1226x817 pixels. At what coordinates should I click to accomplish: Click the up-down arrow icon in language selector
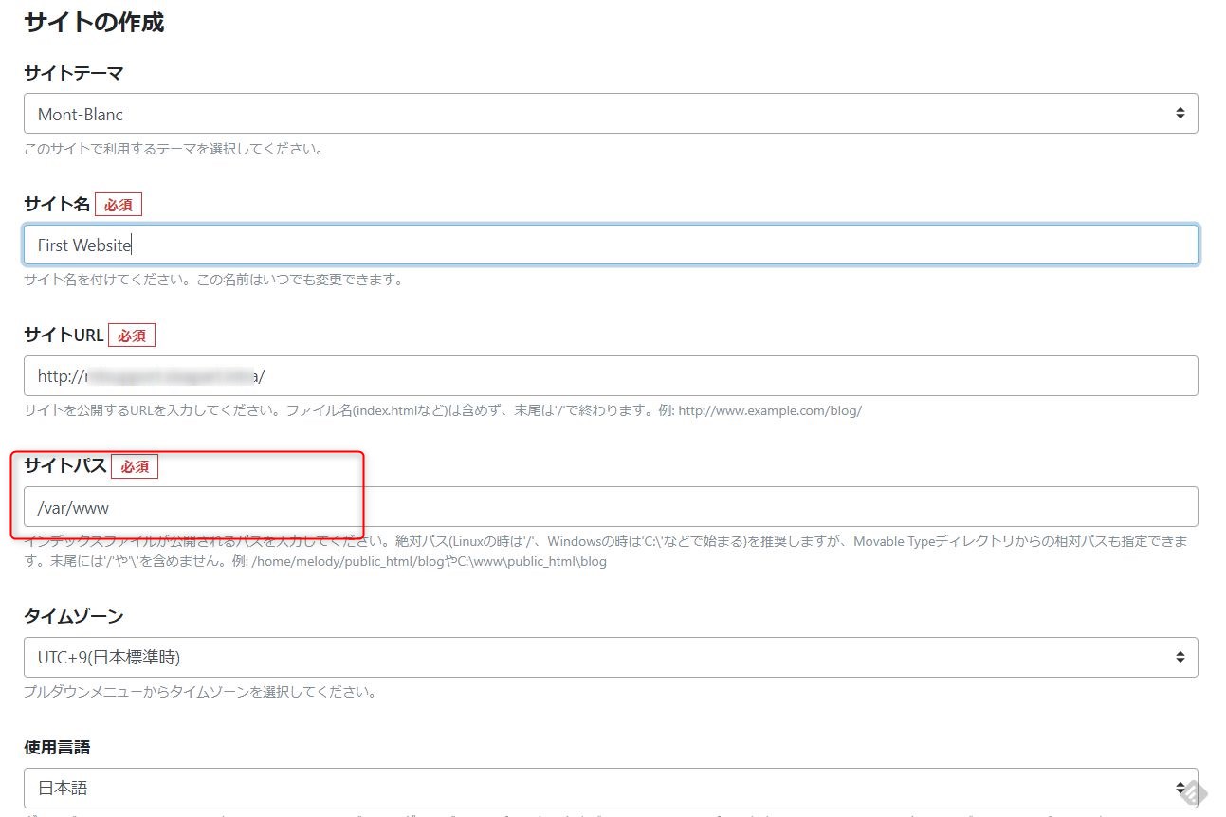pyautogui.click(x=1180, y=788)
